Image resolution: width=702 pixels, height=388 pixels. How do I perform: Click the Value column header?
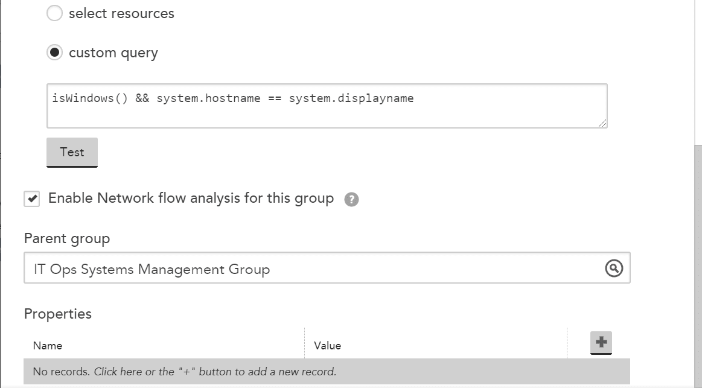327,346
